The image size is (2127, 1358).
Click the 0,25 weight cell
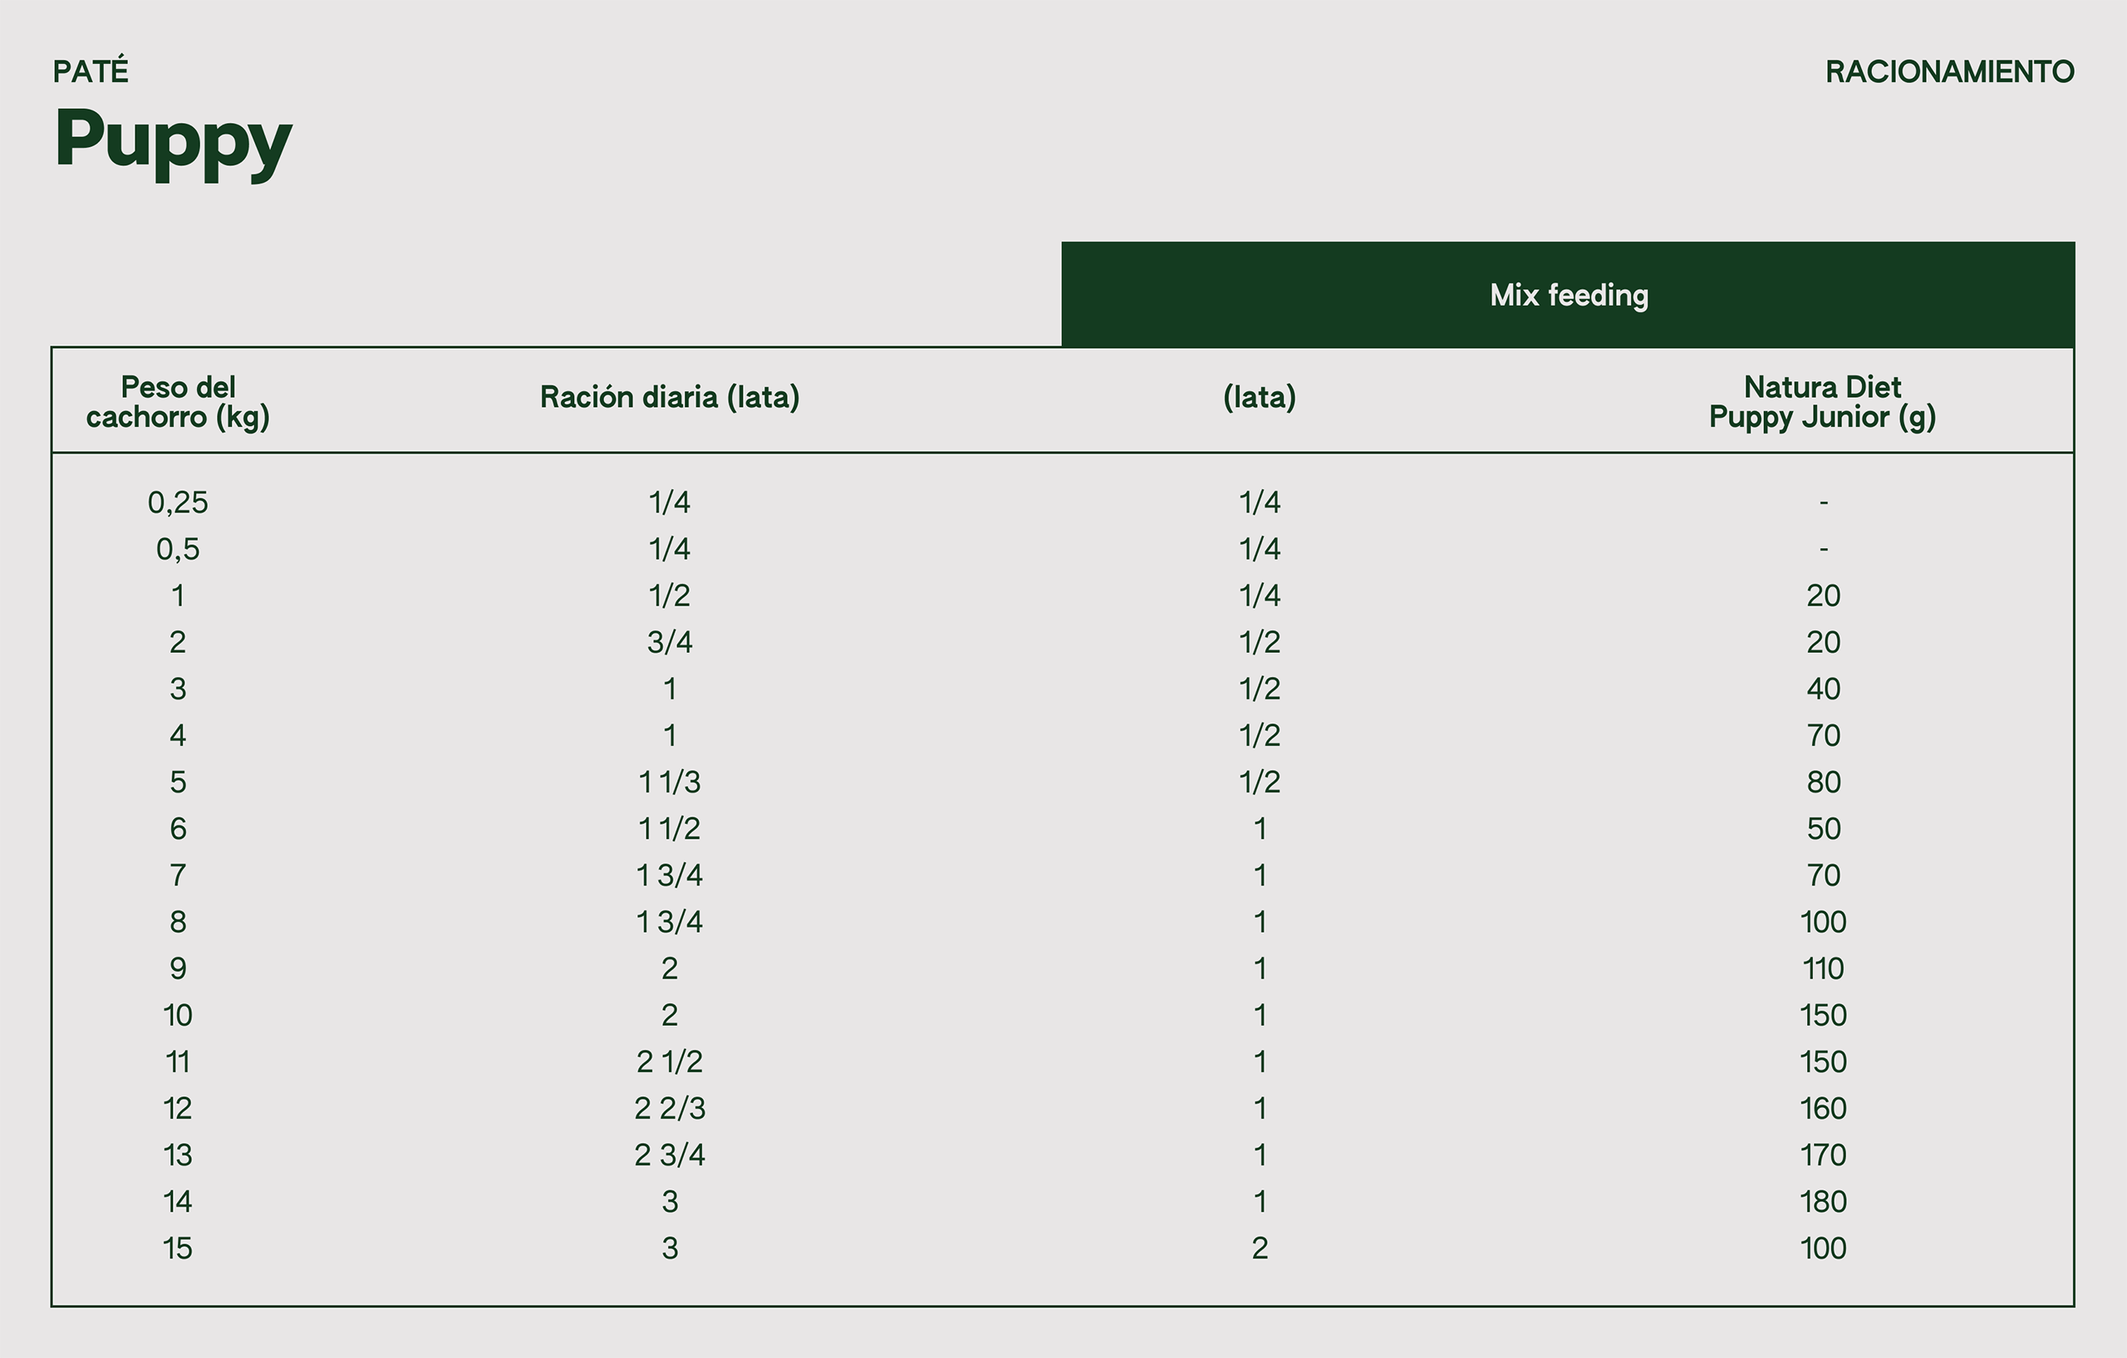pos(178,503)
